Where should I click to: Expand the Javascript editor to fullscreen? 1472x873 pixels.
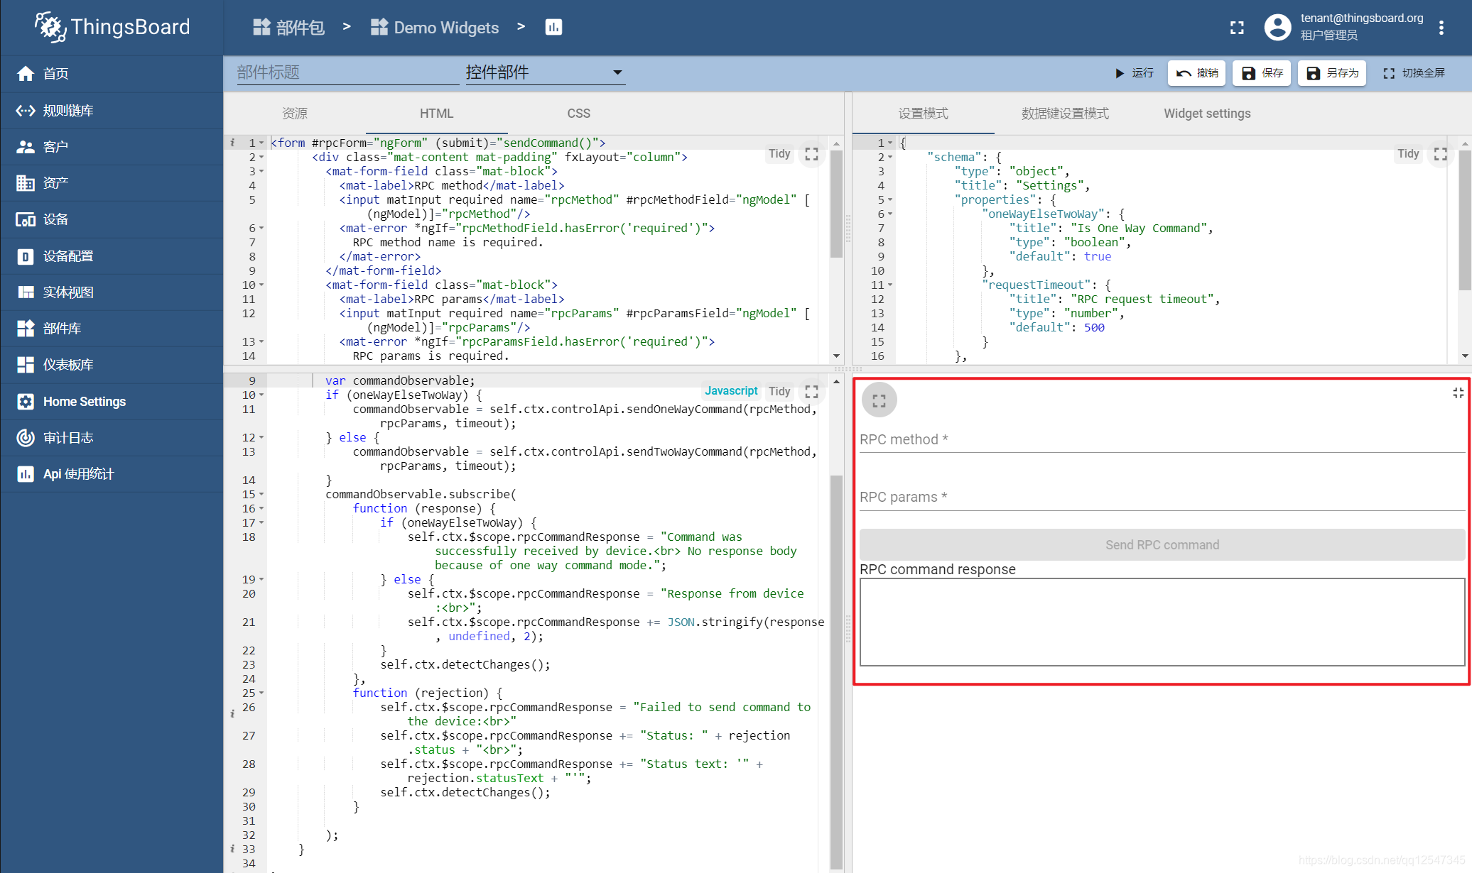pyautogui.click(x=811, y=392)
